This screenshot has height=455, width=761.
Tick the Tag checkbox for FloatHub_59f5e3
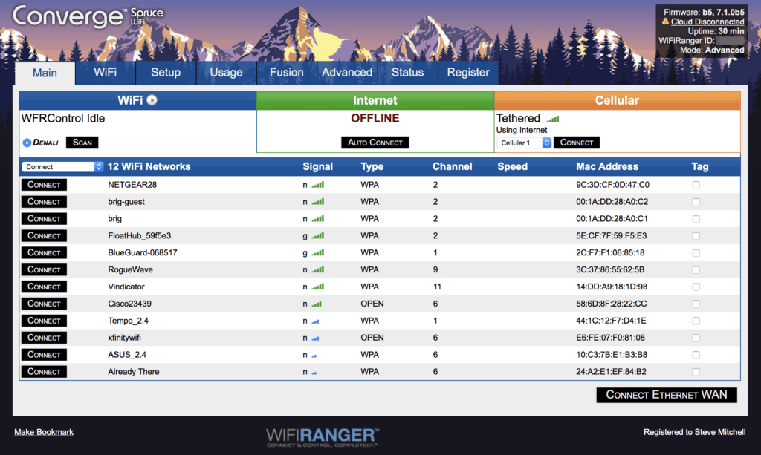coord(696,236)
